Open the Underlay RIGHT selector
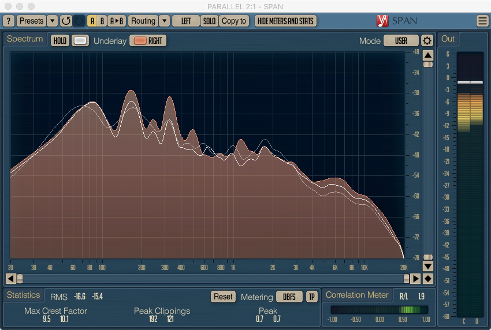Image resolution: width=491 pixels, height=330 pixels. coord(148,40)
